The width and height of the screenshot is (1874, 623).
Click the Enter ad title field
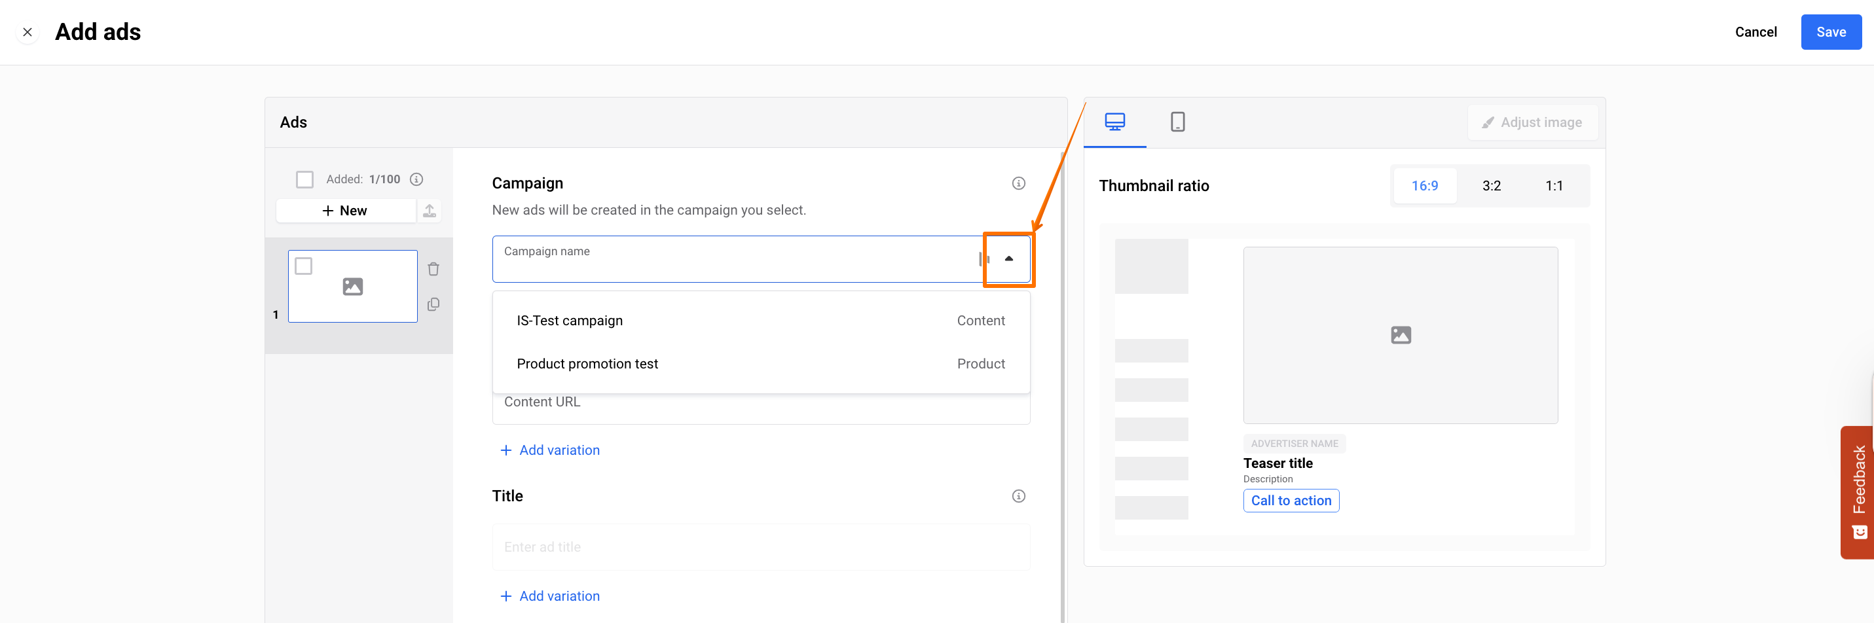(760, 546)
